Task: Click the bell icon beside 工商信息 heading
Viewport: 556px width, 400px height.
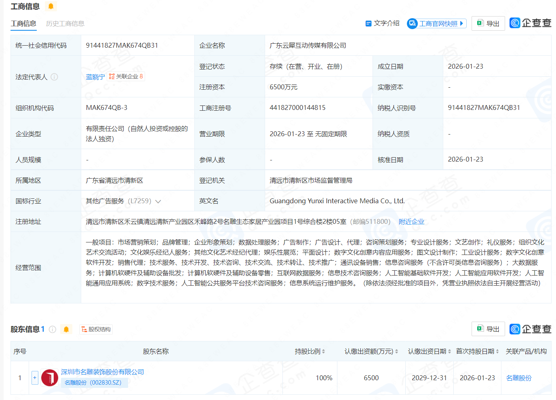Action: (51, 6)
